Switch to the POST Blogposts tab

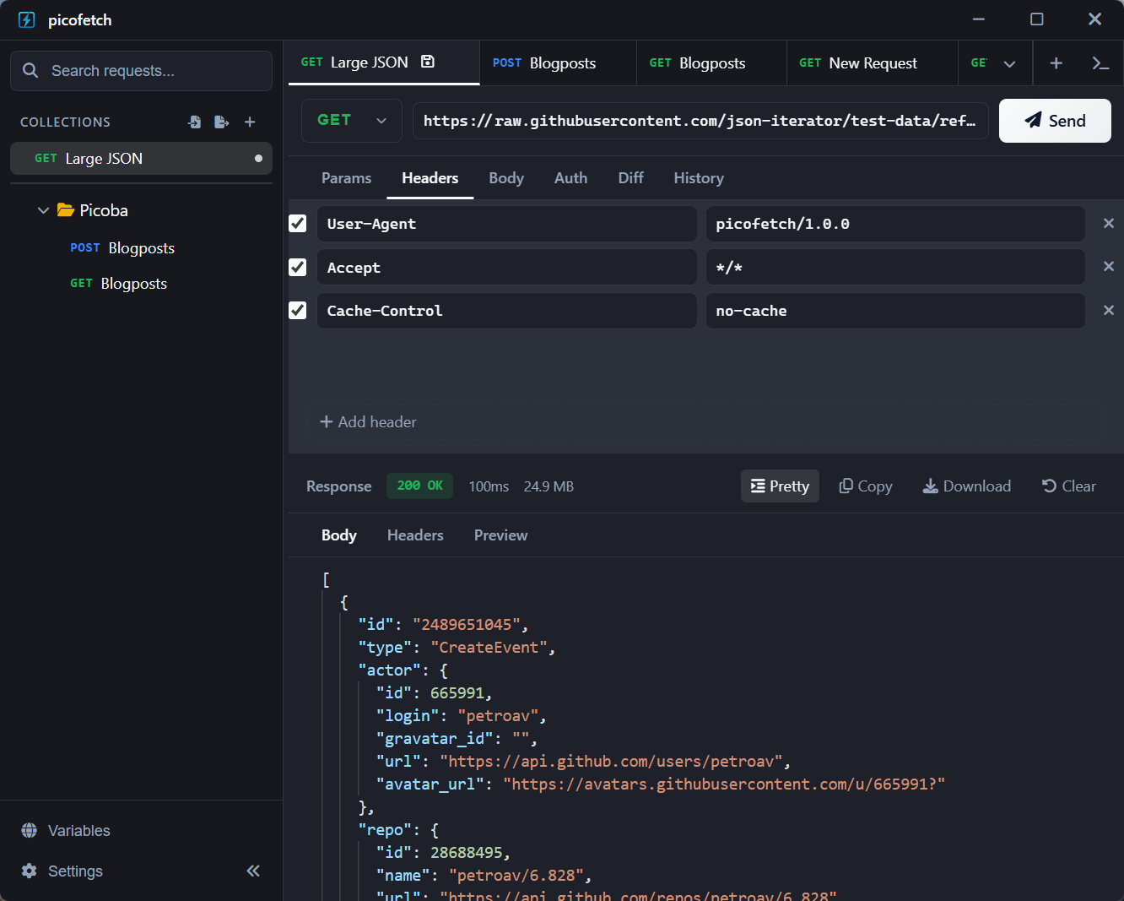[558, 63]
